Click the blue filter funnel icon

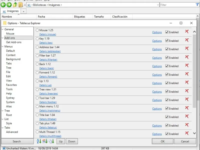[197, 5]
